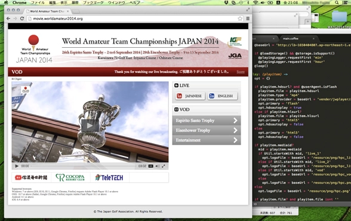Open Spotlight search magnifier icon

(337, 2)
